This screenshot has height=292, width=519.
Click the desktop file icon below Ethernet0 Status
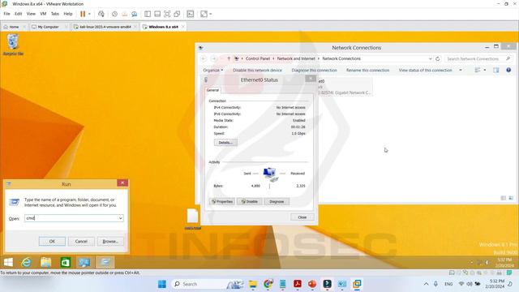click(x=193, y=219)
